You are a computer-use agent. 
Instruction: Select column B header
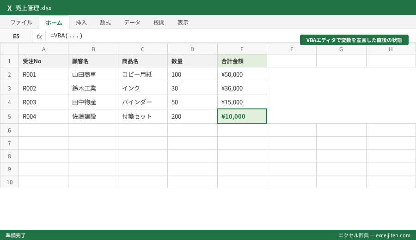(x=93, y=49)
